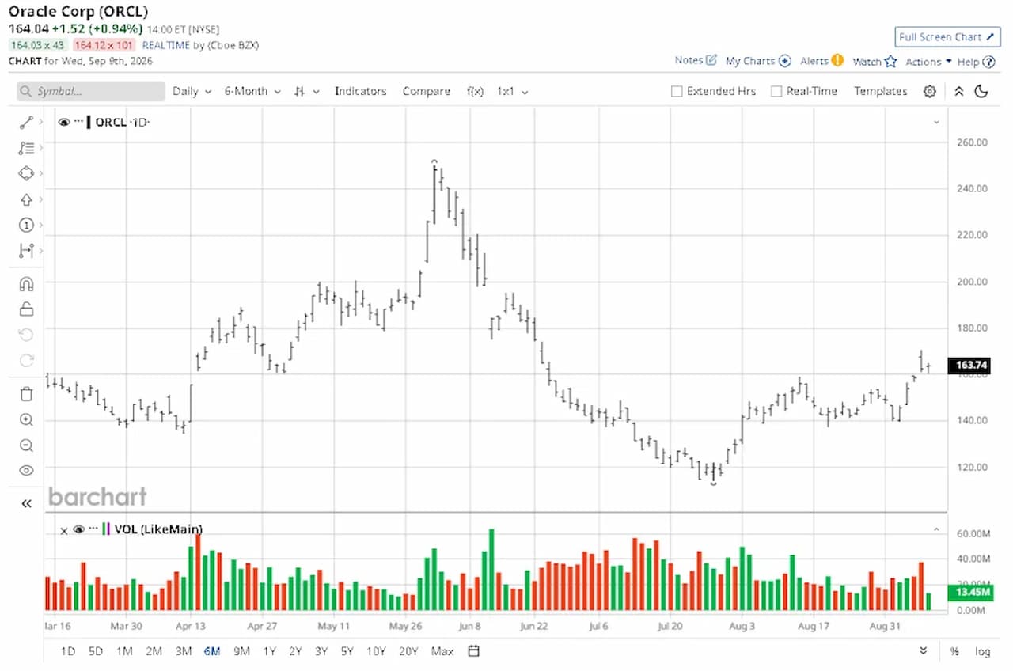Collapse the chart header with double chevron
Screen dimensions: 1013x671
(x=958, y=91)
